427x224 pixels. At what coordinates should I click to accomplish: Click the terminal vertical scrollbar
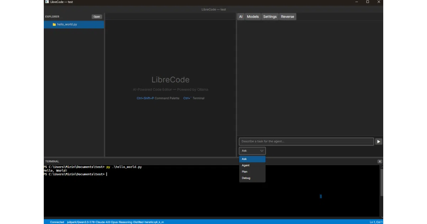[382, 182]
